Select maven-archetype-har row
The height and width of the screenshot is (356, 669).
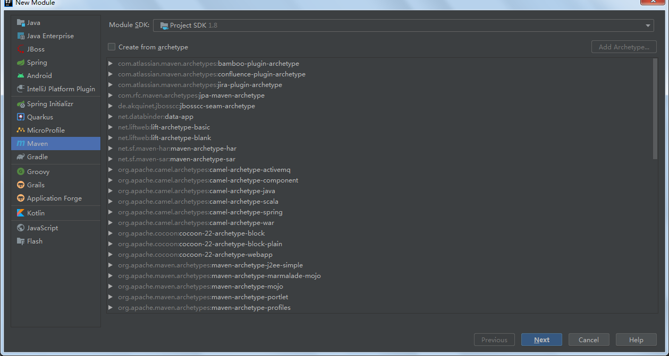point(379,149)
